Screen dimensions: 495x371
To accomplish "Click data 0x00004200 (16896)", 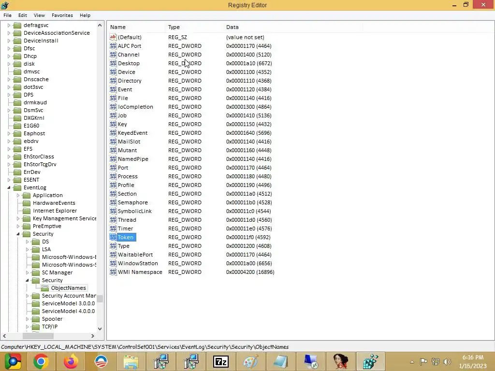I will pyautogui.click(x=250, y=272).
